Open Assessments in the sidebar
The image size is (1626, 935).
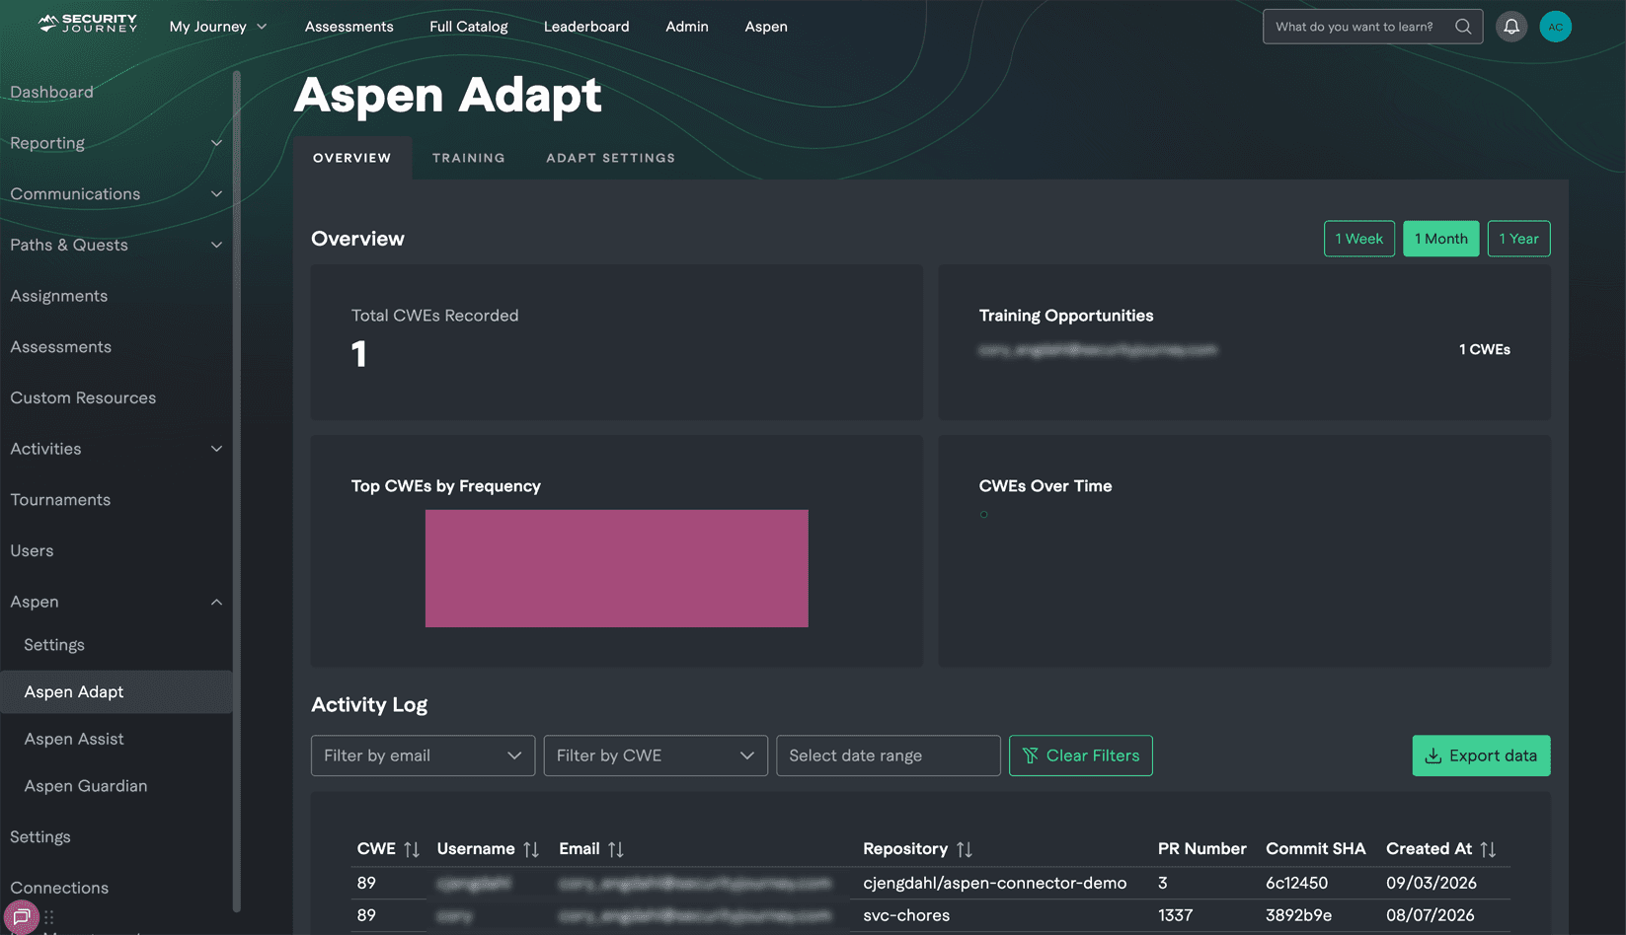tap(61, 347)
